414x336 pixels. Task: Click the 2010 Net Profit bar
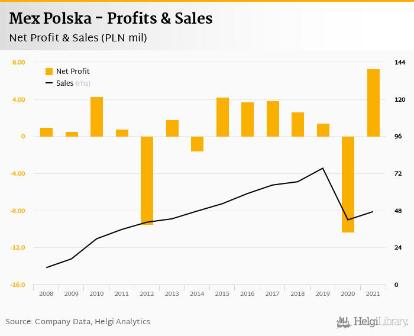[96, 117]
